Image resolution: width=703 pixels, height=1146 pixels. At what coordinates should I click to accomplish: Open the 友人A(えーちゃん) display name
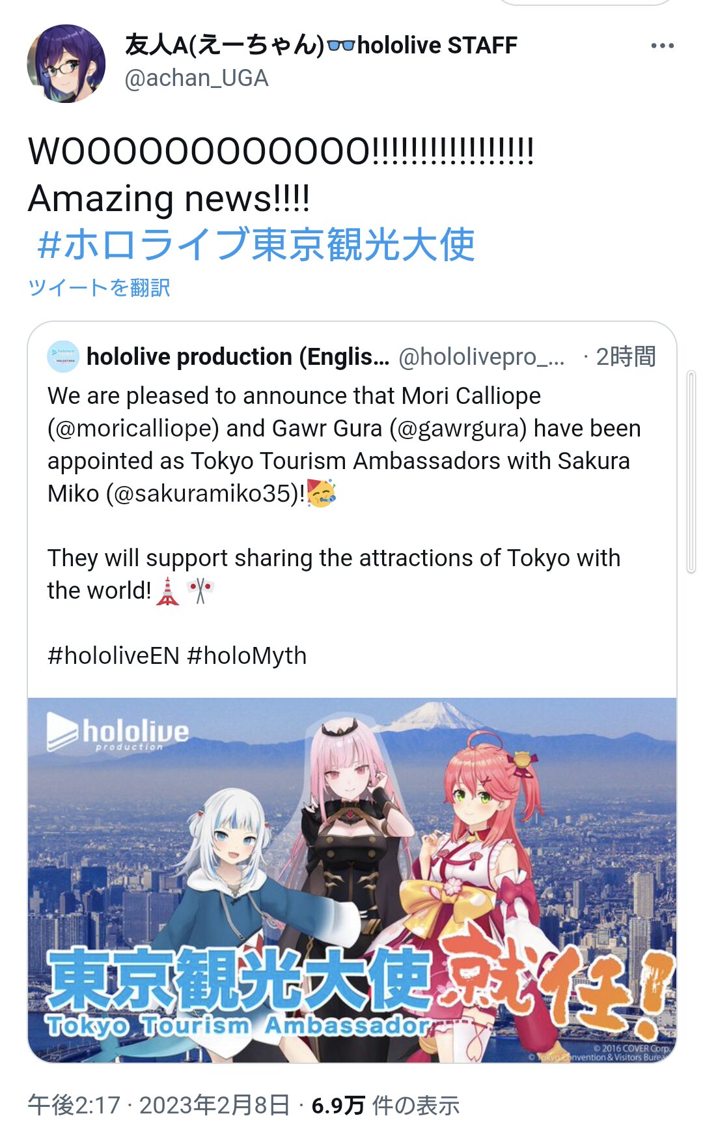pos(224,45)
